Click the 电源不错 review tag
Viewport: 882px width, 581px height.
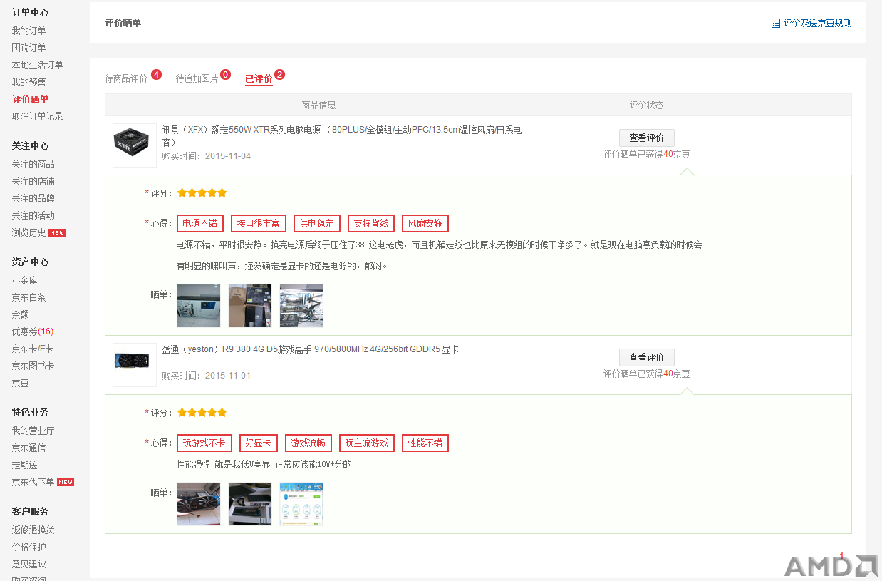[200, 223]
